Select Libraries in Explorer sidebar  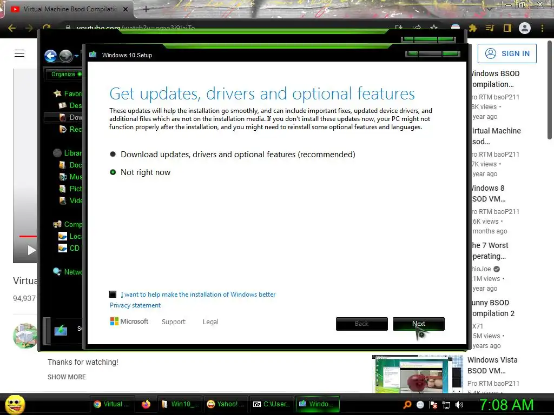click(x=68, y=153)
